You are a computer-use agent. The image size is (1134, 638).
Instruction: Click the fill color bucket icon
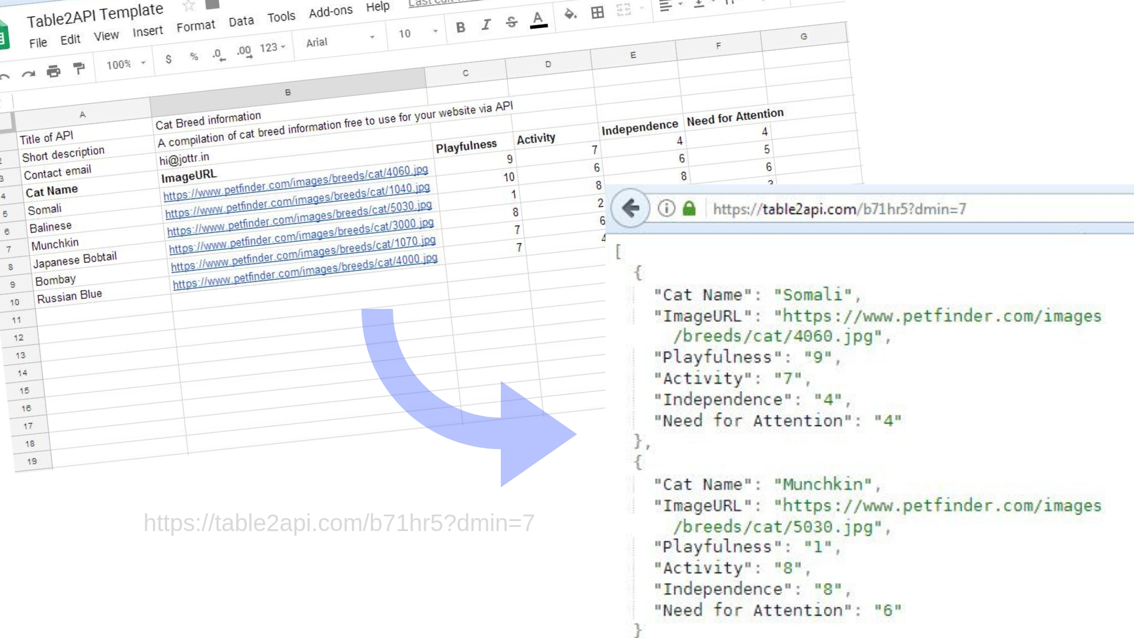[x=570, y=14]
